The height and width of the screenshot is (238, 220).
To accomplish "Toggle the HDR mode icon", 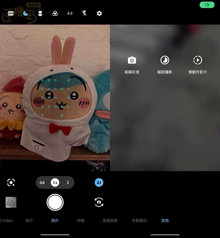I will click(x=11, y=13).
